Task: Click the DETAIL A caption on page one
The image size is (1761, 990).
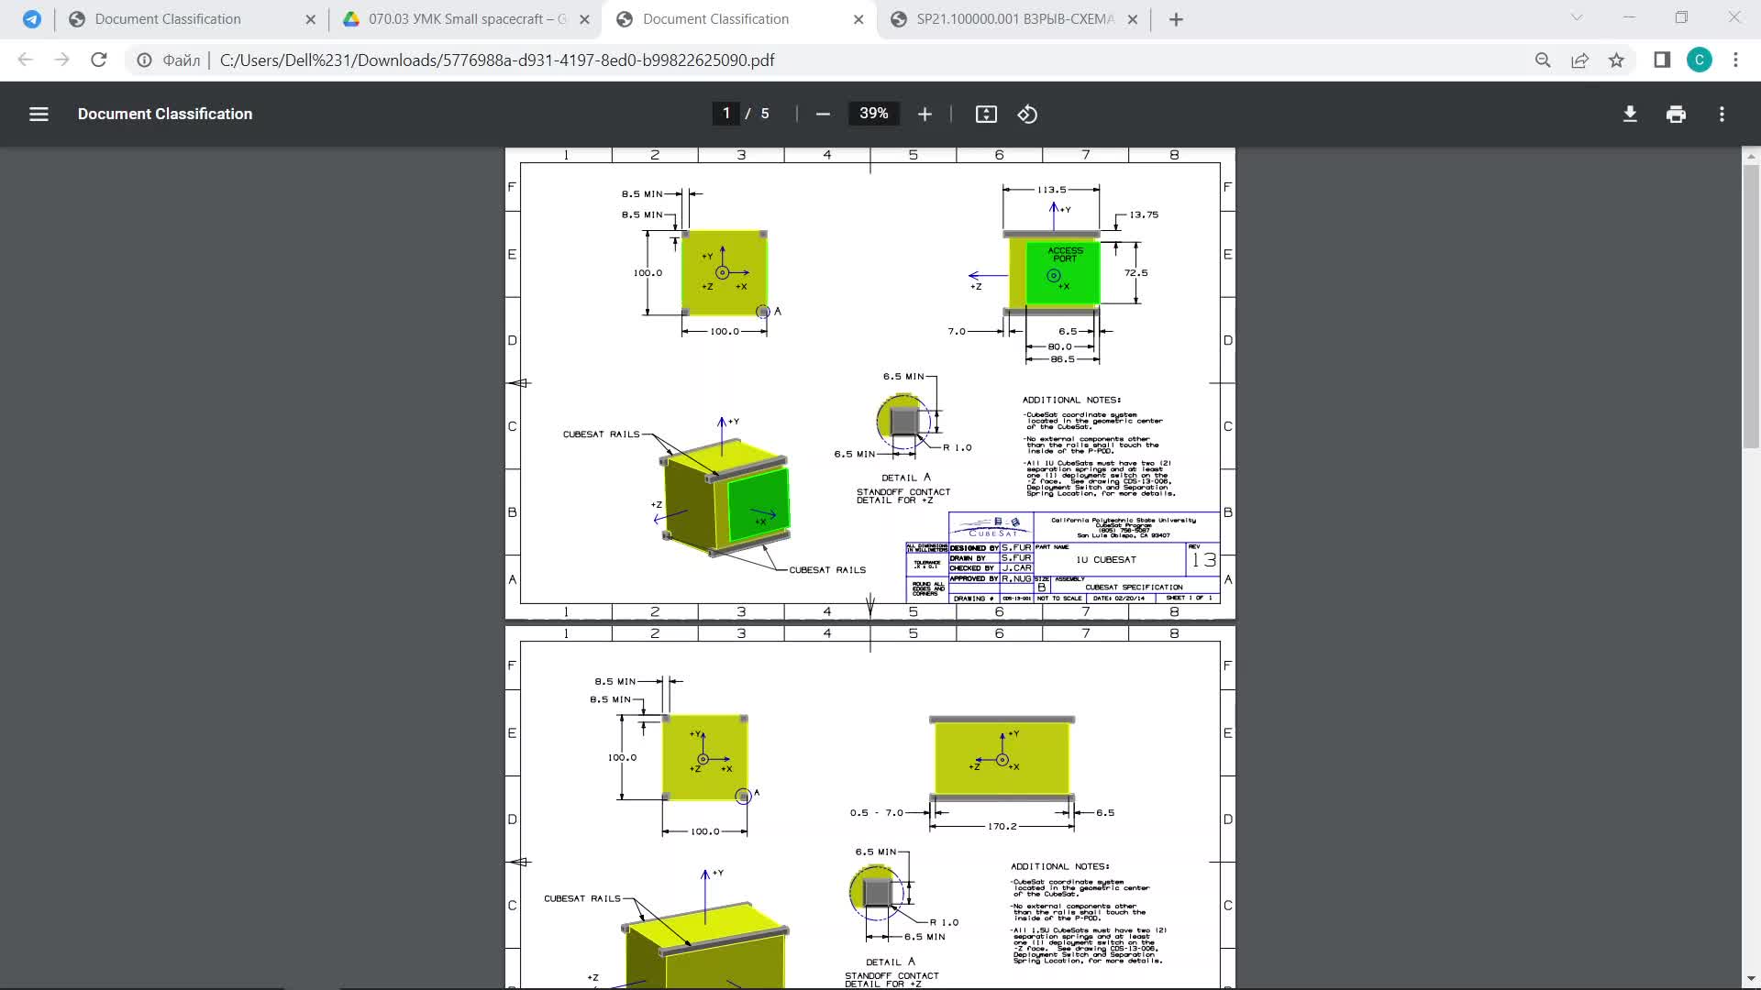Action: 906,477
